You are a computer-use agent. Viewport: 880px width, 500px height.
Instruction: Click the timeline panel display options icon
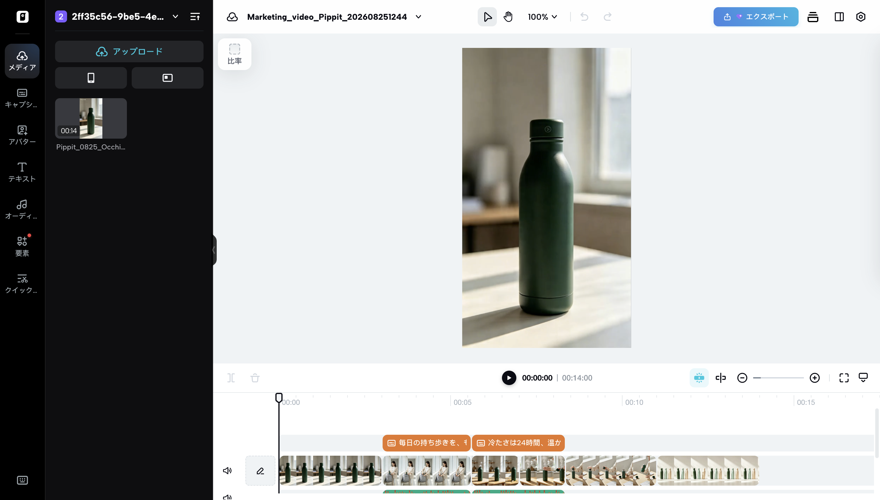863,378
